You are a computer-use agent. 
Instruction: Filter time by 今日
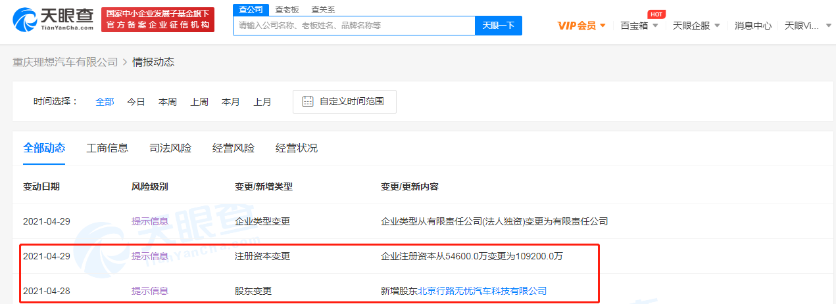[x=136, y=102]
